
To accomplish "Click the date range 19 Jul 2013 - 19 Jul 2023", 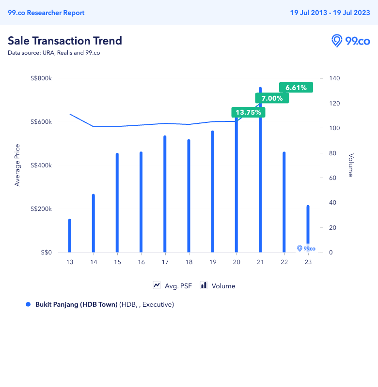I will (x=330, y=13).
